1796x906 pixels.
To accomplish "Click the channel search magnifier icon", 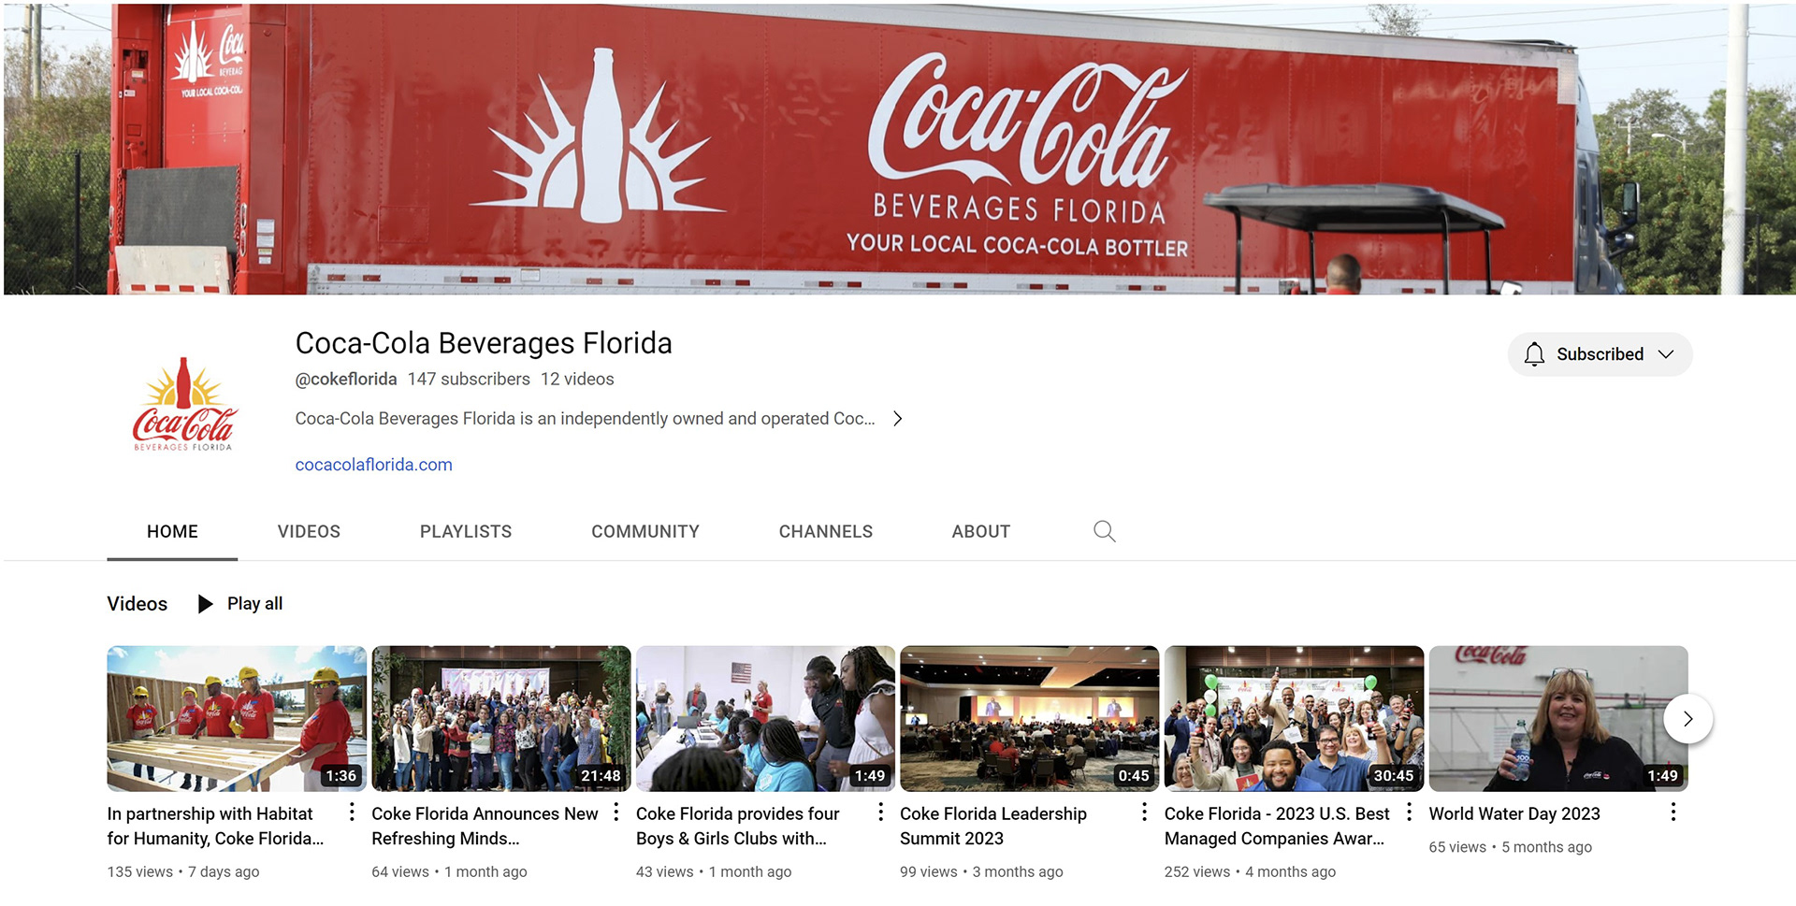I will tap(1104, 531).
